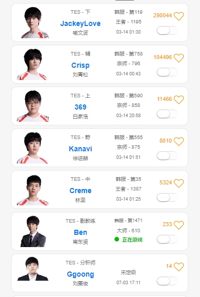Heart the Creme player card
The width and height of the screenshot is (200, 297).
(x=179, y=183)
